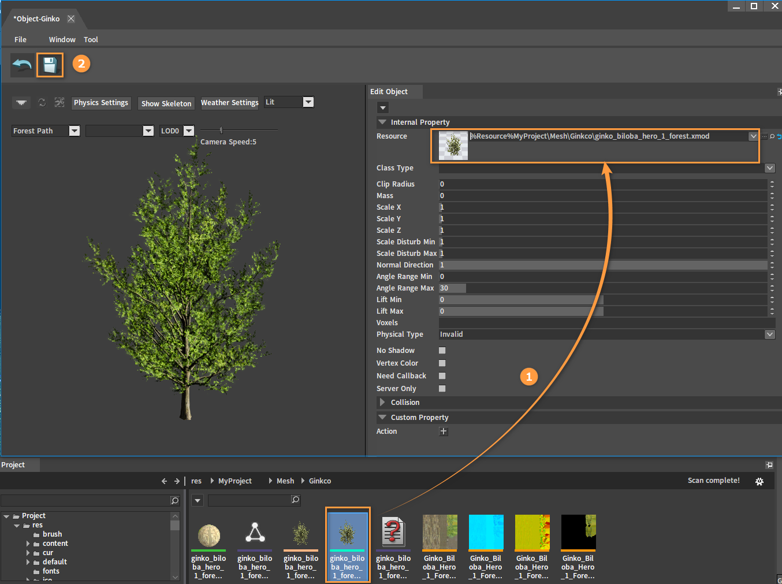Click the focus/frame object icon in the viewport toolbar

pos(59,102)
